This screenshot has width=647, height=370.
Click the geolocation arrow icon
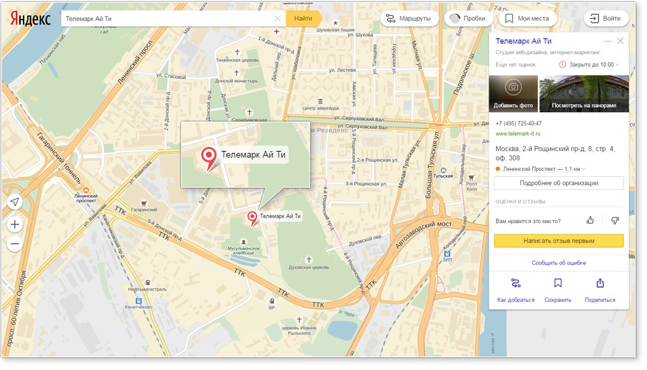[15, 202]
